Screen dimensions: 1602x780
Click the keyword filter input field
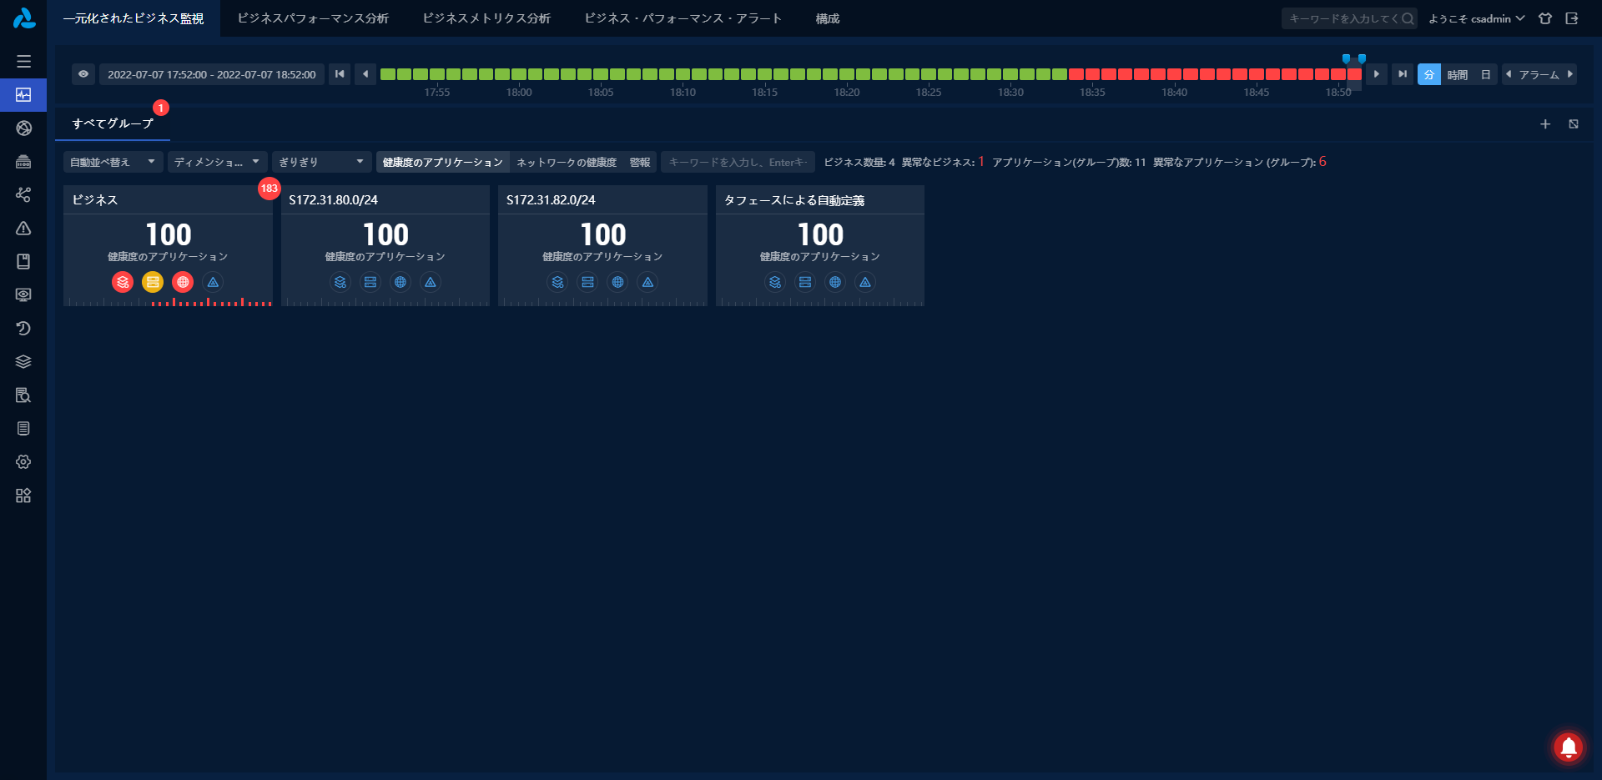point(737,162)
